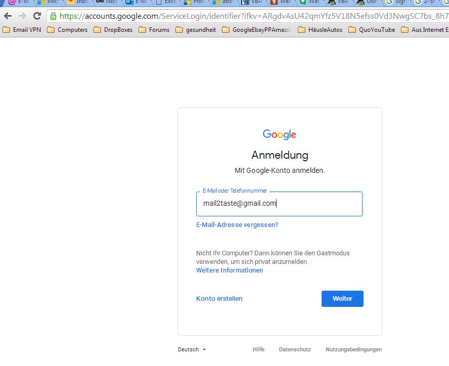
Task: Open the GoogleEbayPPAmazo bookmark folder
Action: point(257,30)
